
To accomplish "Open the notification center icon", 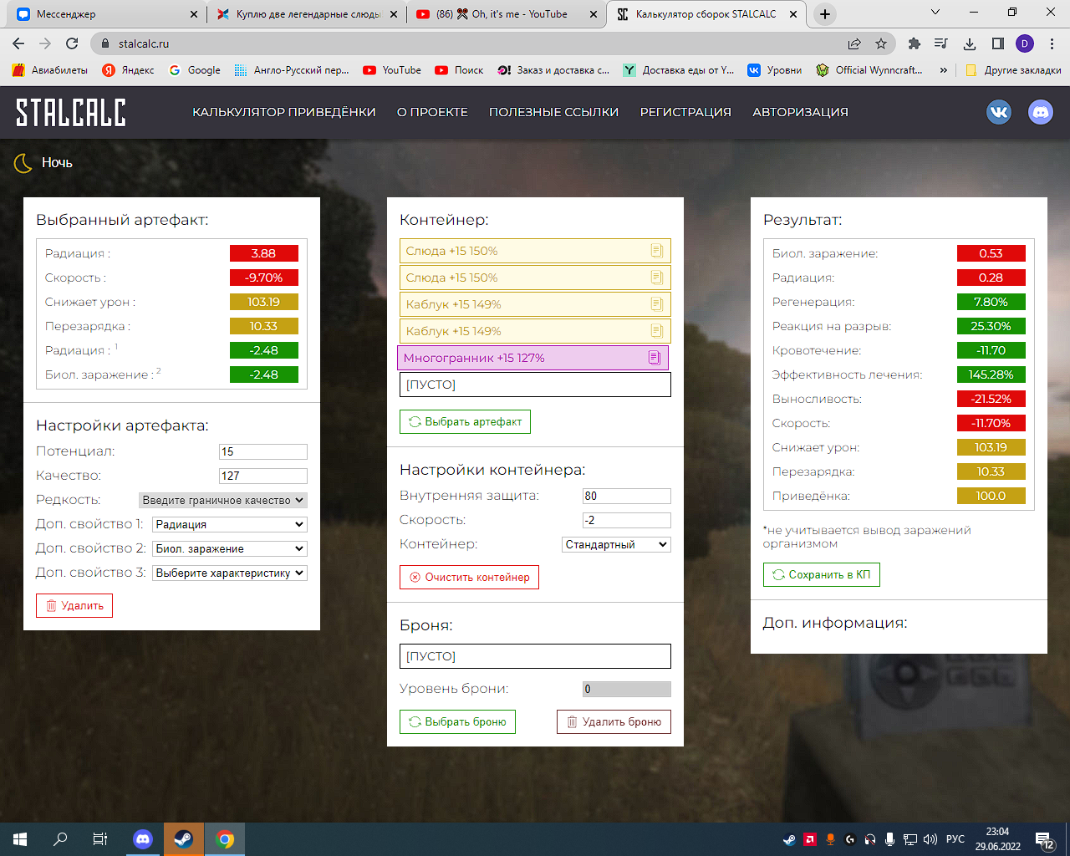I will click(x=1045, y=839).
